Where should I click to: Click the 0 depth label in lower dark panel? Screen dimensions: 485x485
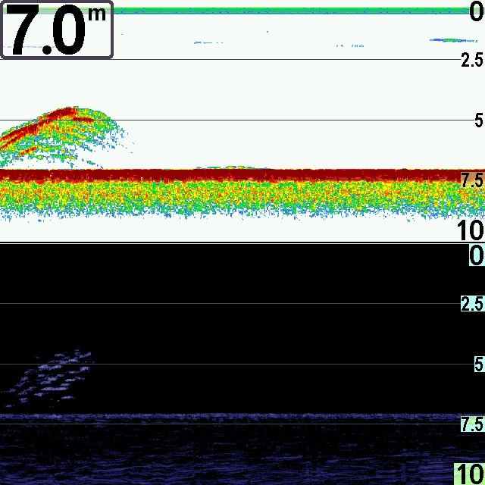[476, 255]
